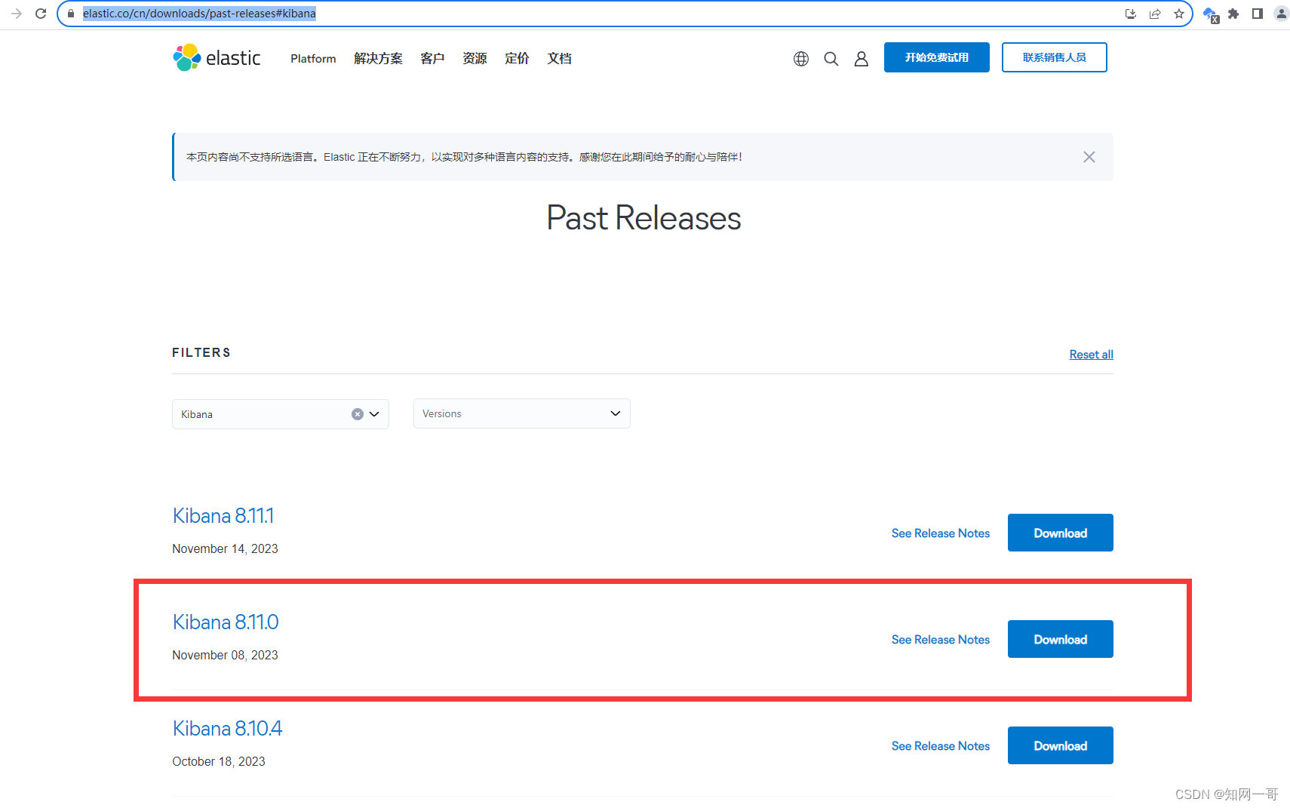Click the search magnifier icon
Screen dimensions: 1290x808
point(831,58)
